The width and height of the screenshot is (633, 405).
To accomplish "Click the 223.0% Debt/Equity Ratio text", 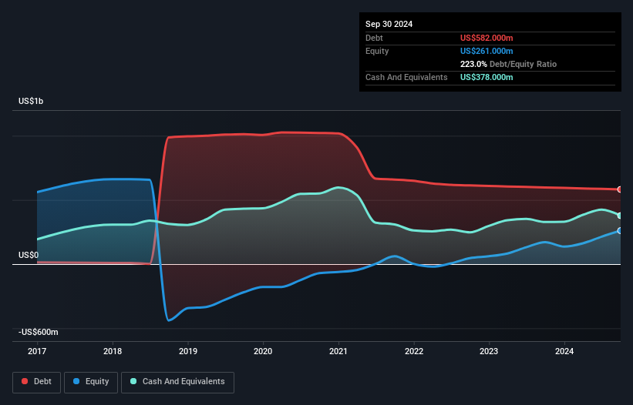I will point(508,64).
